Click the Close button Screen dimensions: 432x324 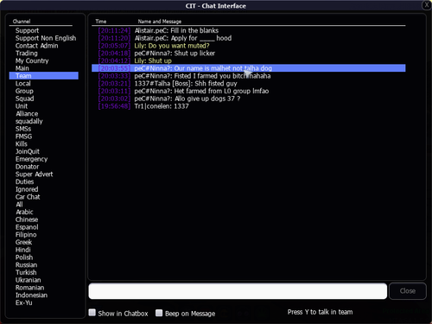pyautogui.click(x=408, y=291)
